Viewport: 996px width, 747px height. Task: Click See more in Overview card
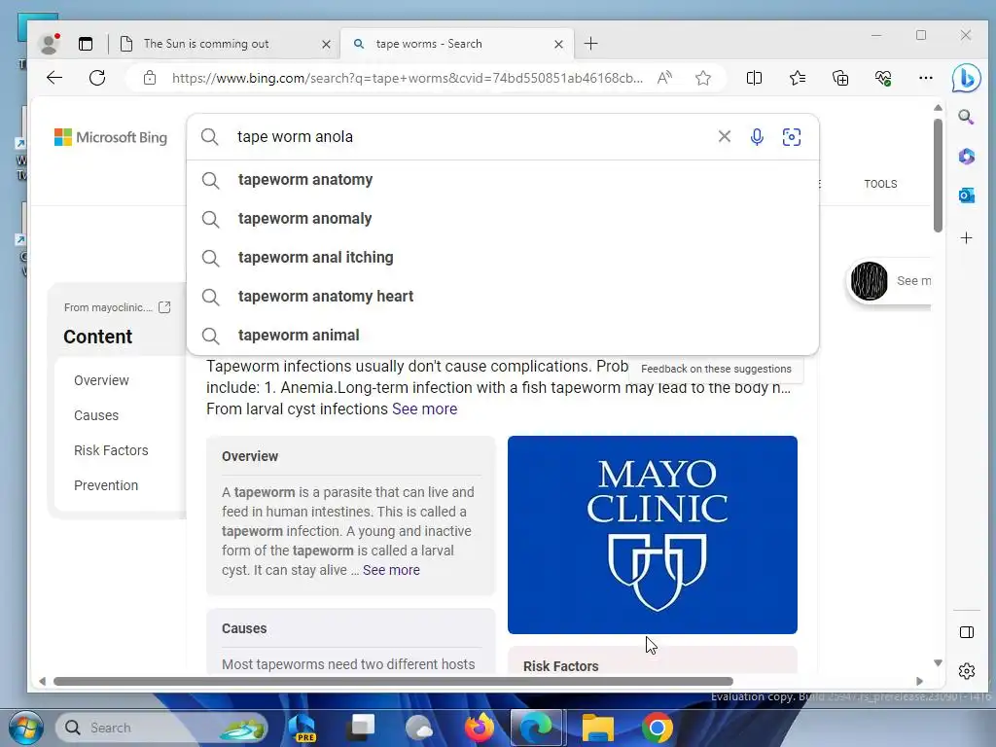coord(391,570)
